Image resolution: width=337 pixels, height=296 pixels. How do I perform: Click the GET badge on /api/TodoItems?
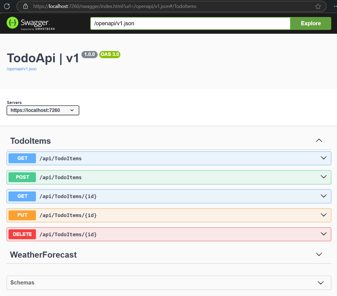click(22, 158)
